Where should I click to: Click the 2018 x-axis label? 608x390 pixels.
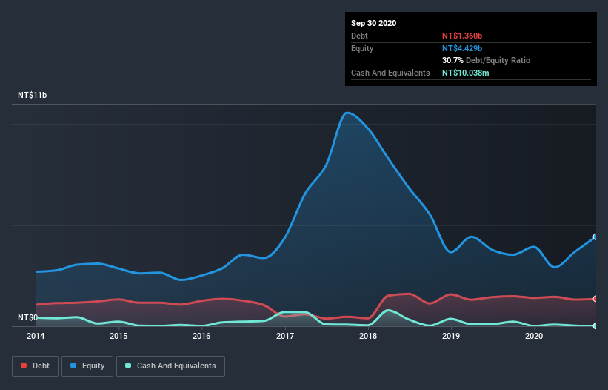coord(368,336)
